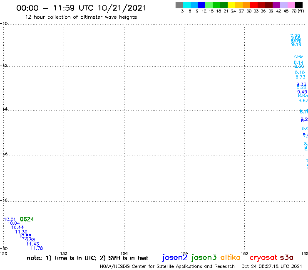Click the wave height value 8.14
Image resolution: width=308 pixels, height=270 pixels.
tap(298, 62)
